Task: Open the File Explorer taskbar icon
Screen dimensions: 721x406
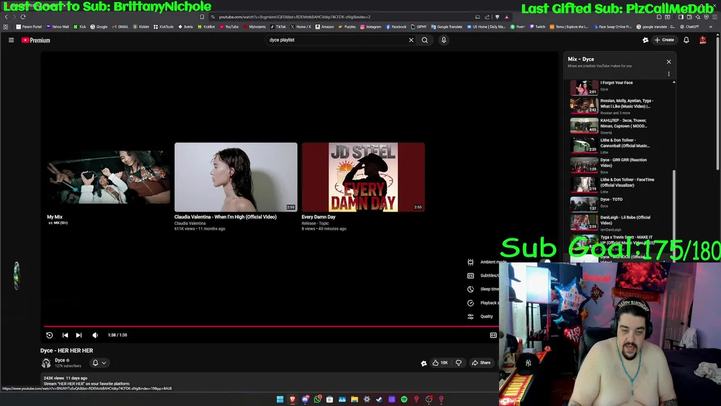Action: click(x=354, y=399)
